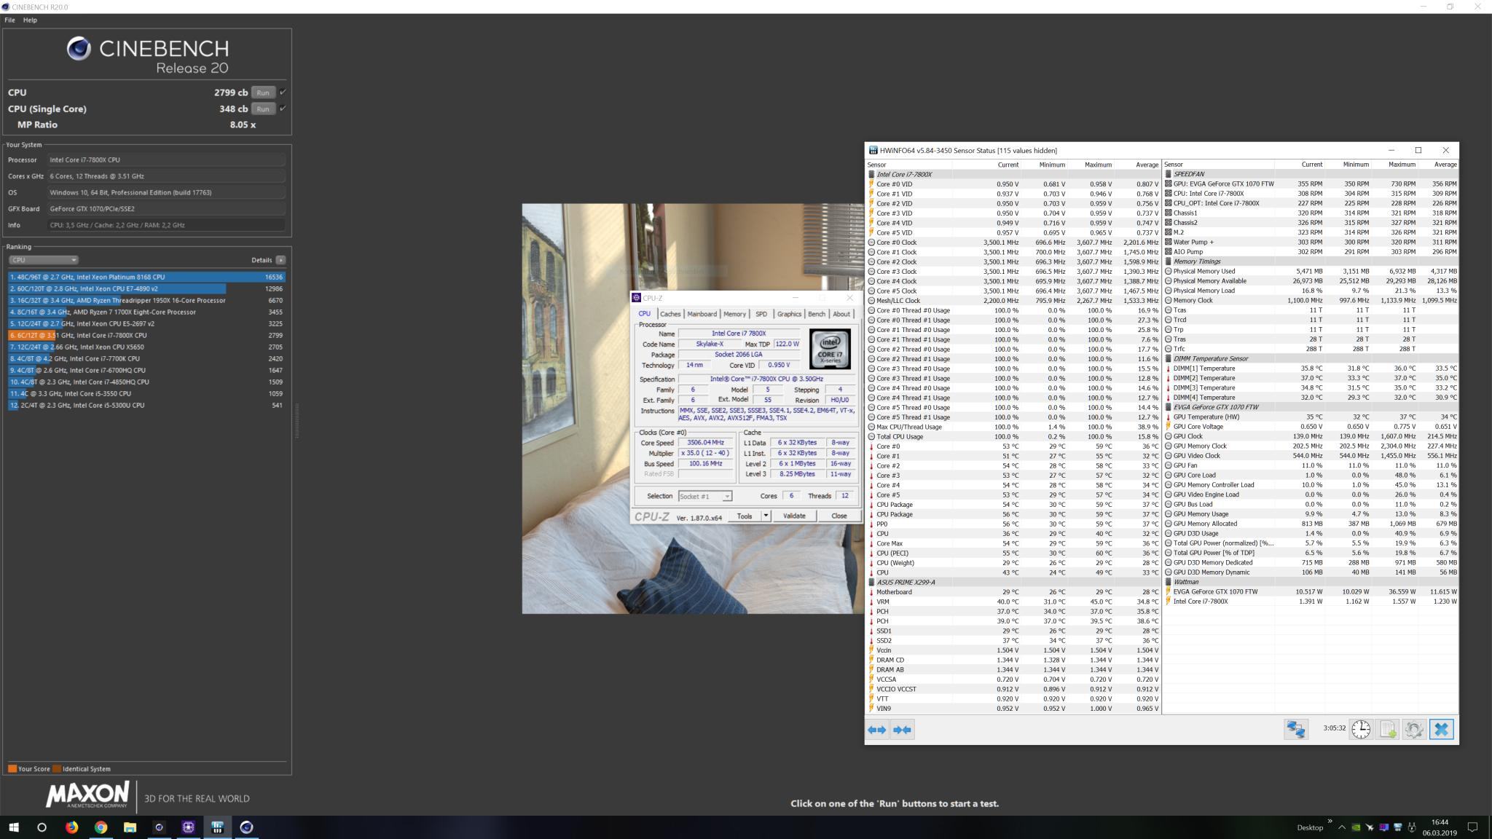The height and width of the screenshot is (839, 1492).
Task: Click CPU-Z Tools button
Action: (x=745, y=516)
